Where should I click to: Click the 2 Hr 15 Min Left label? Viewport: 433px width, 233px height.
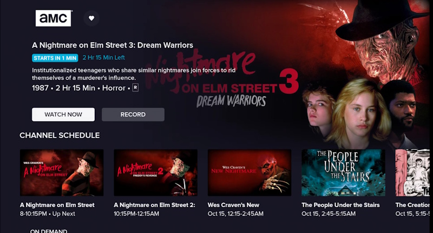(103, 58)
